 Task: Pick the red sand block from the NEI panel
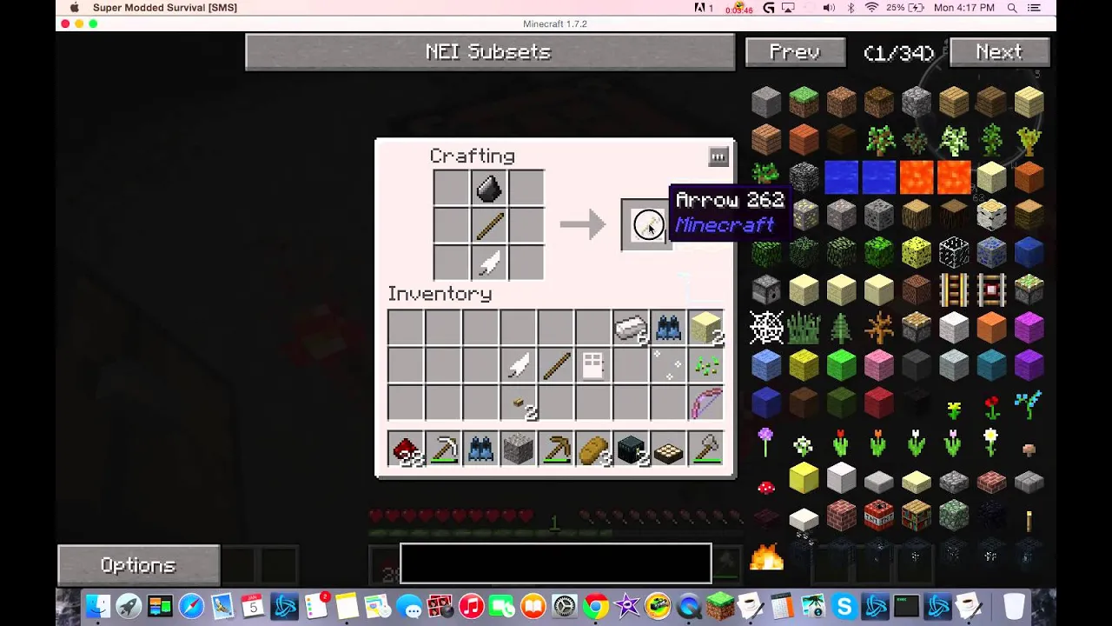(x=1029, y=177)
